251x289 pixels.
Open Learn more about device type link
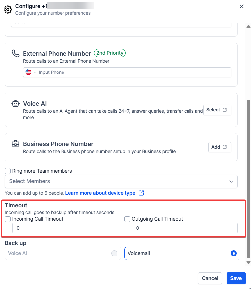point(100,193)
